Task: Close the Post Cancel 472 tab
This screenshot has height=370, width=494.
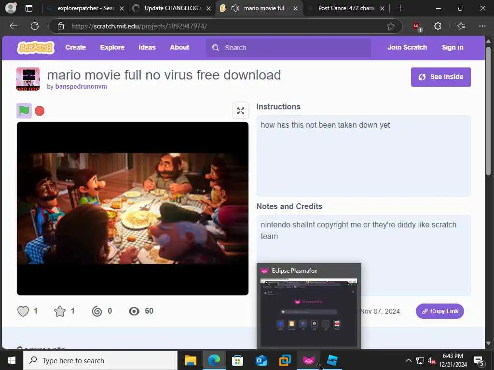Action: (382, 9)
